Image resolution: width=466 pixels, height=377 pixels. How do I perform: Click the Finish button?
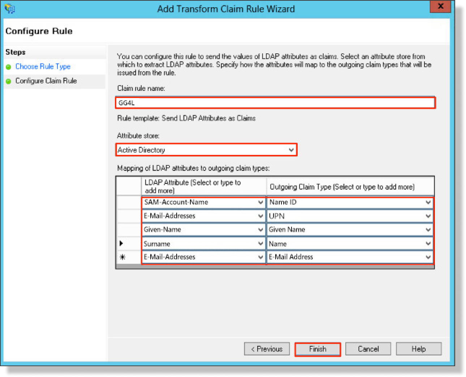[x=318, y=349]
